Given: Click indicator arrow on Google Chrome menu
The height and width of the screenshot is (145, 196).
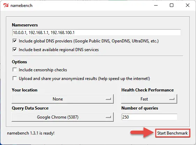Looking at the screenshot, I should pos(108,117).
